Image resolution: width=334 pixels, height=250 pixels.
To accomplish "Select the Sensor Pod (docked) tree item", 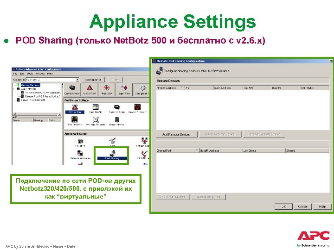I will click(40, 96).
